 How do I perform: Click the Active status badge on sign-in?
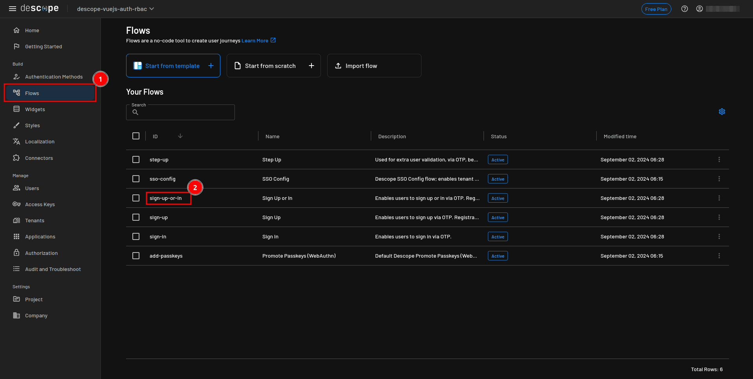click(497, 236)
